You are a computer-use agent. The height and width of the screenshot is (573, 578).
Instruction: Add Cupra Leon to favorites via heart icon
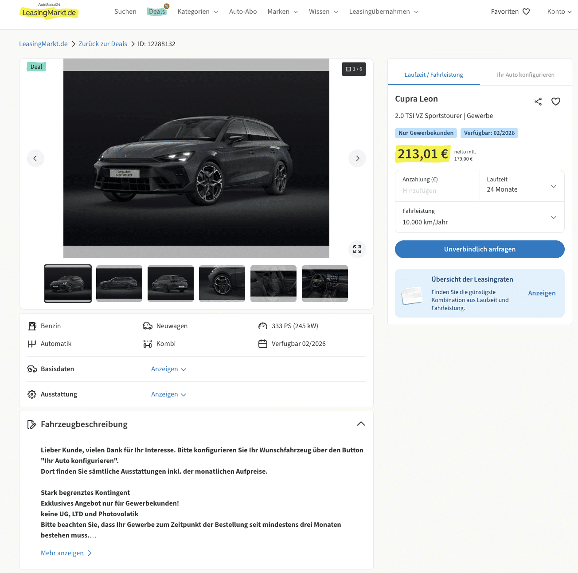[x=556, y=102]
